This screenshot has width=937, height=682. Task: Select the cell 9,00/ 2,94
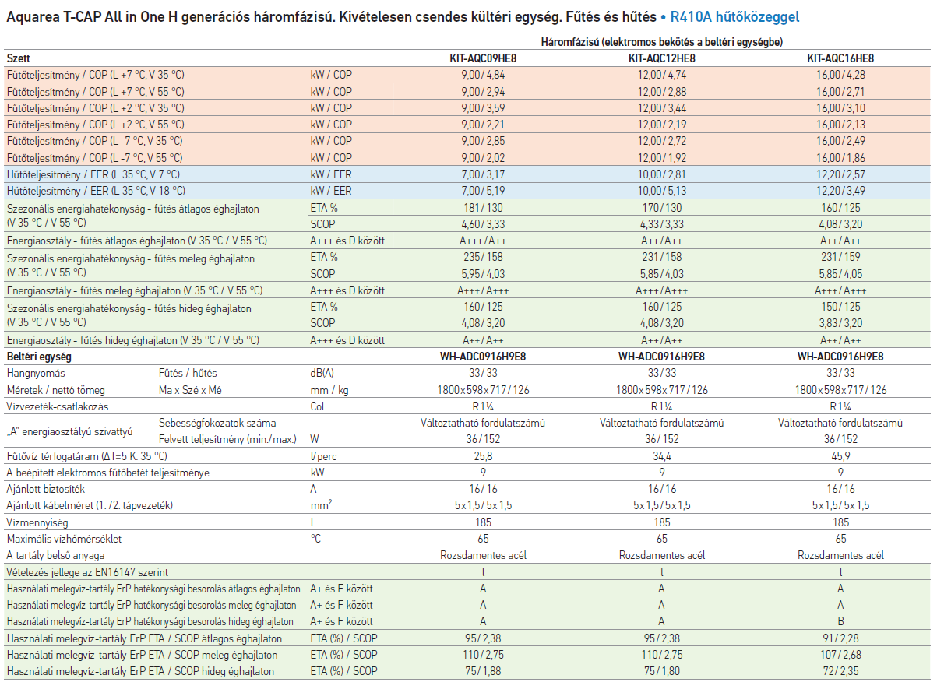[x=483, y=91]
